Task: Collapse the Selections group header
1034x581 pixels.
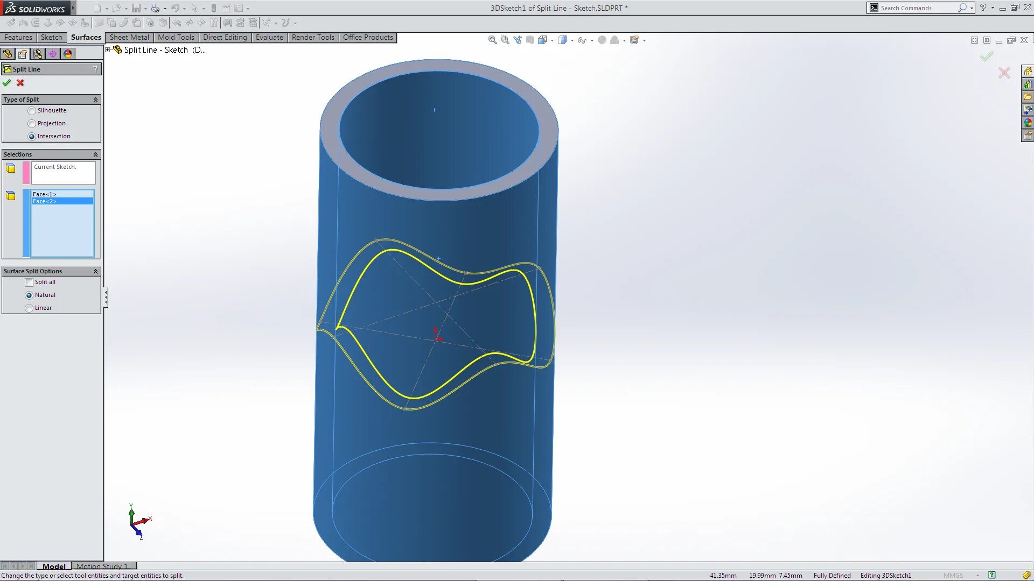Action: (x=95, y=154)
